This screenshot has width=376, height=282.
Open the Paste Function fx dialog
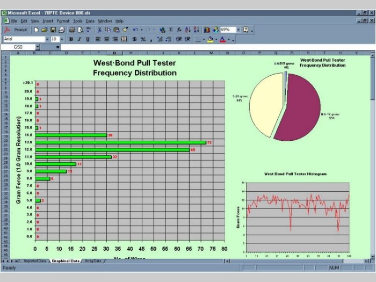pos(179,30)
